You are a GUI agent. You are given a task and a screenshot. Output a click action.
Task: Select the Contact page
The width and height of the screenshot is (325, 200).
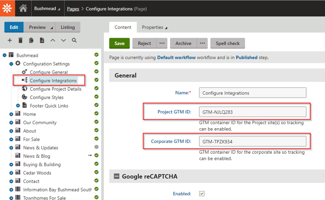(x=31, y=181)
